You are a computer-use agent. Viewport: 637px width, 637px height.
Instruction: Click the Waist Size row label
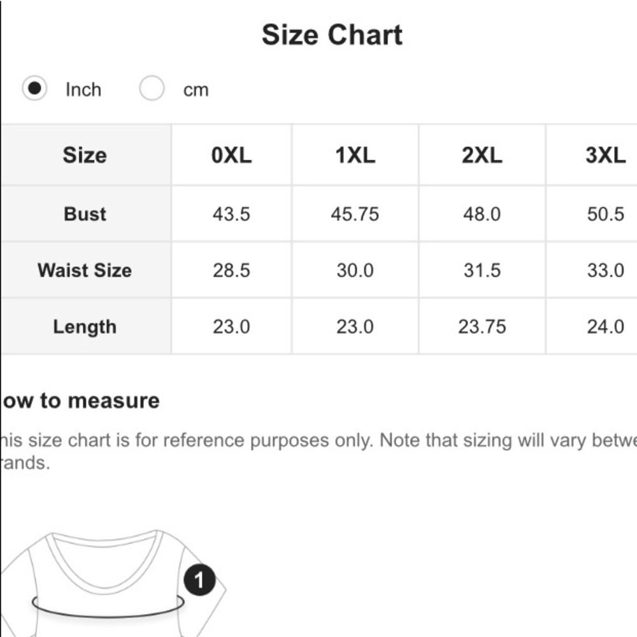85,270
